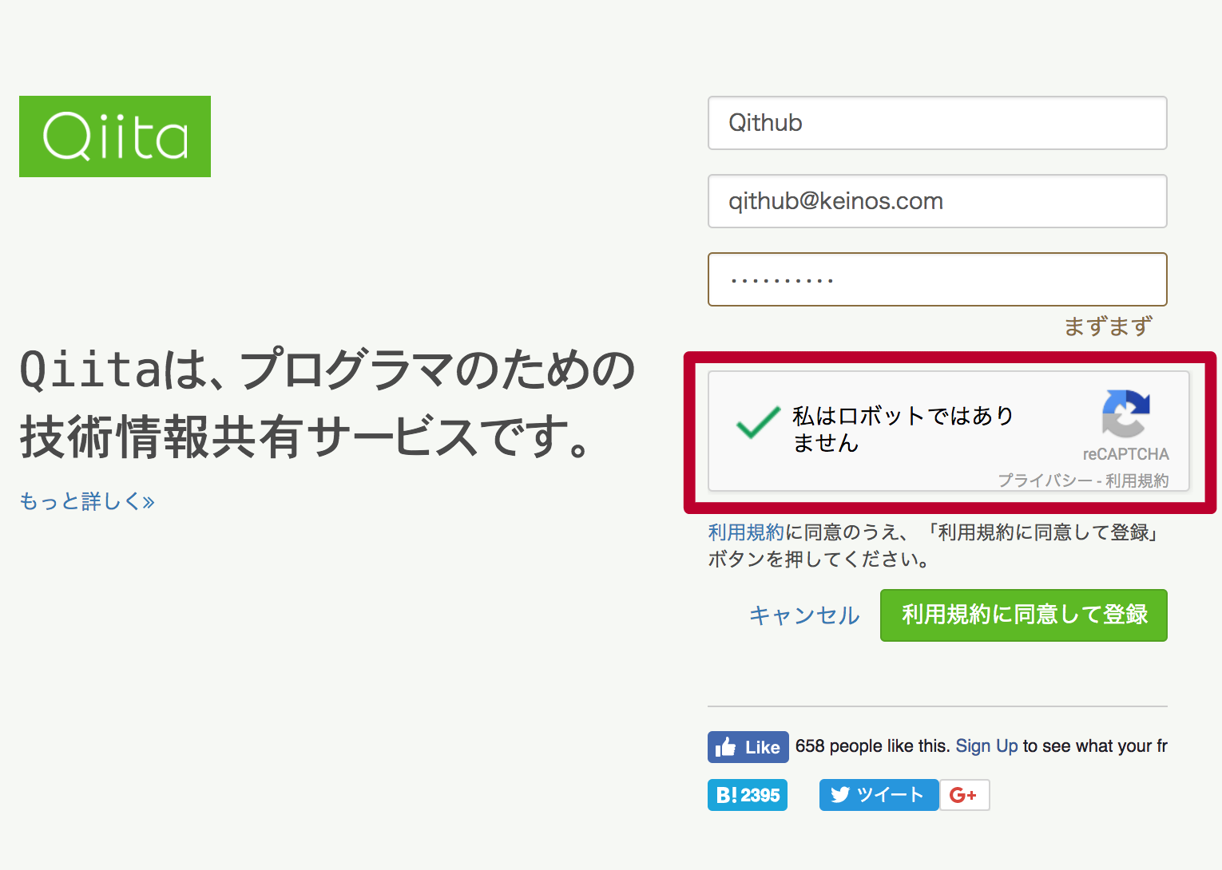The width and height of the screenshot is (1222, 870).
Task: Open the blue 利用規約 link above the register button
Action: (x=746, y=532)
